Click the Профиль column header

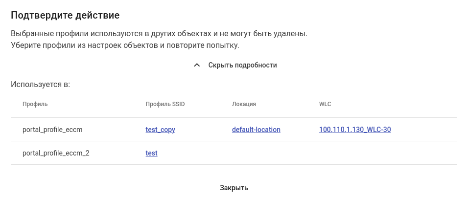tap(35, 104)
